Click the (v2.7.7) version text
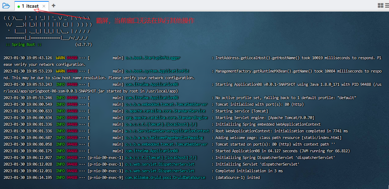Screen dimensions: 389x189 point(83,45)
